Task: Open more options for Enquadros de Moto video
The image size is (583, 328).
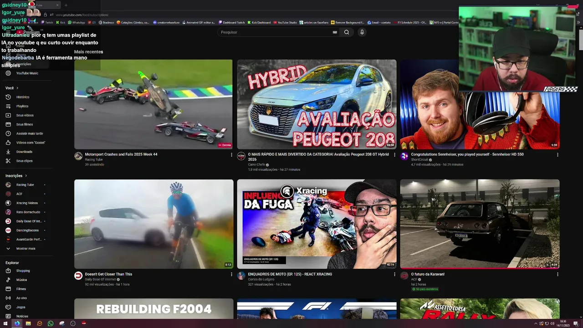Action: (x=394, y=275)
